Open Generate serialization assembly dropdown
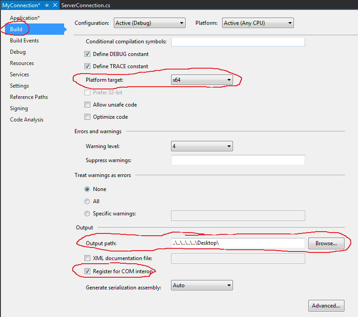 [x=202, y=285]
